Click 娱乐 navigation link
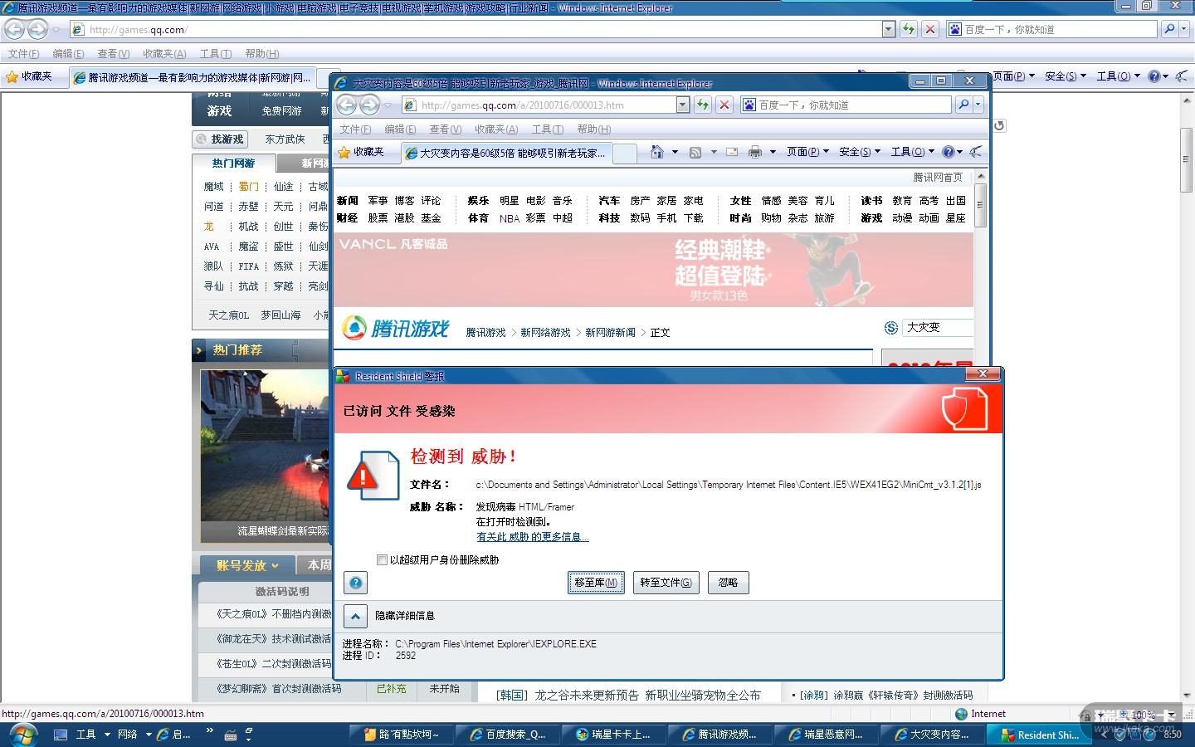Screen dimensions: 1195x747 click(478, 201)
